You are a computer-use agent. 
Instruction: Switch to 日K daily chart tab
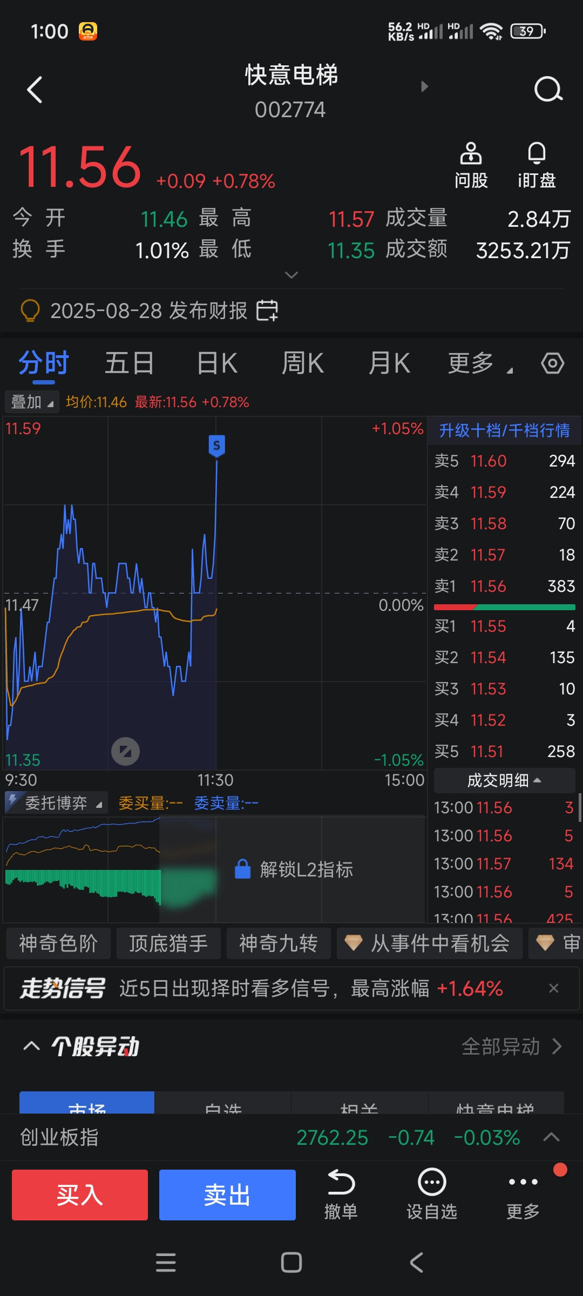217,363
